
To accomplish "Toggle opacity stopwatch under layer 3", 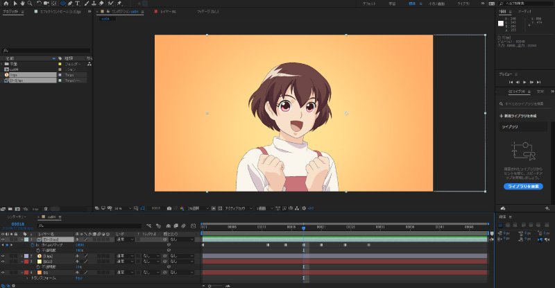I will tap(38, 266).
